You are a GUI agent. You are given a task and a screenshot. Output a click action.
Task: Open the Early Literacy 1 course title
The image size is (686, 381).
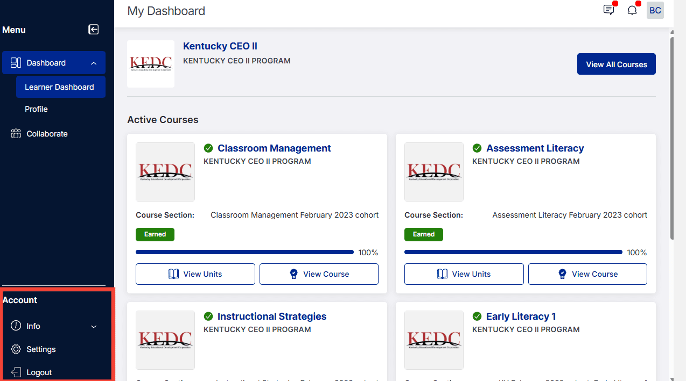521,317
